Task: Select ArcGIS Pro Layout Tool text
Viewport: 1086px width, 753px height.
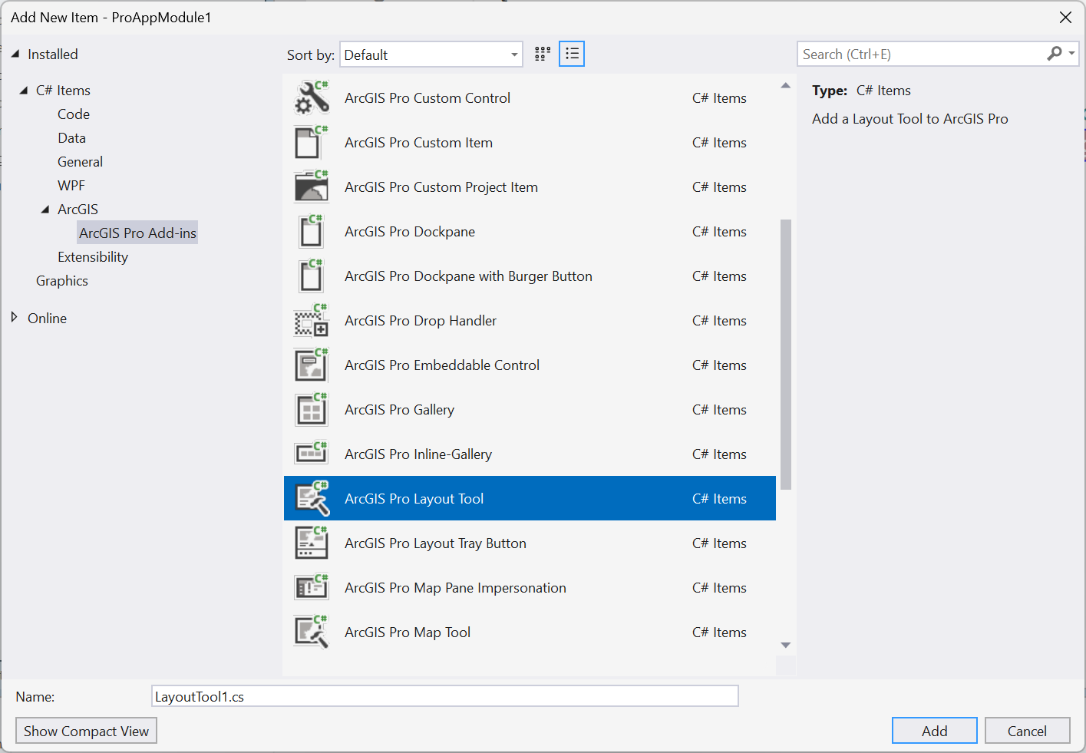Action: 414,498
